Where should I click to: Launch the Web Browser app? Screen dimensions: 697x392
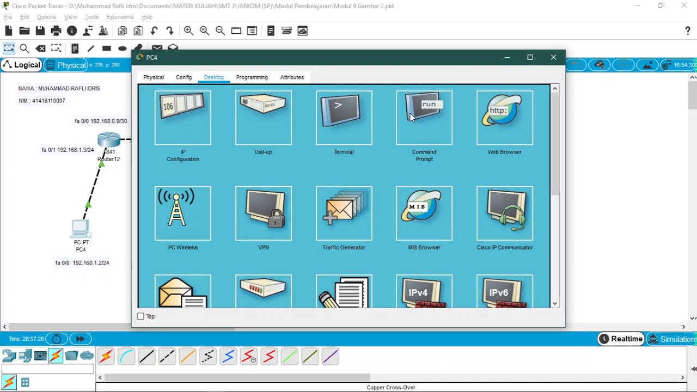(505, 118)
